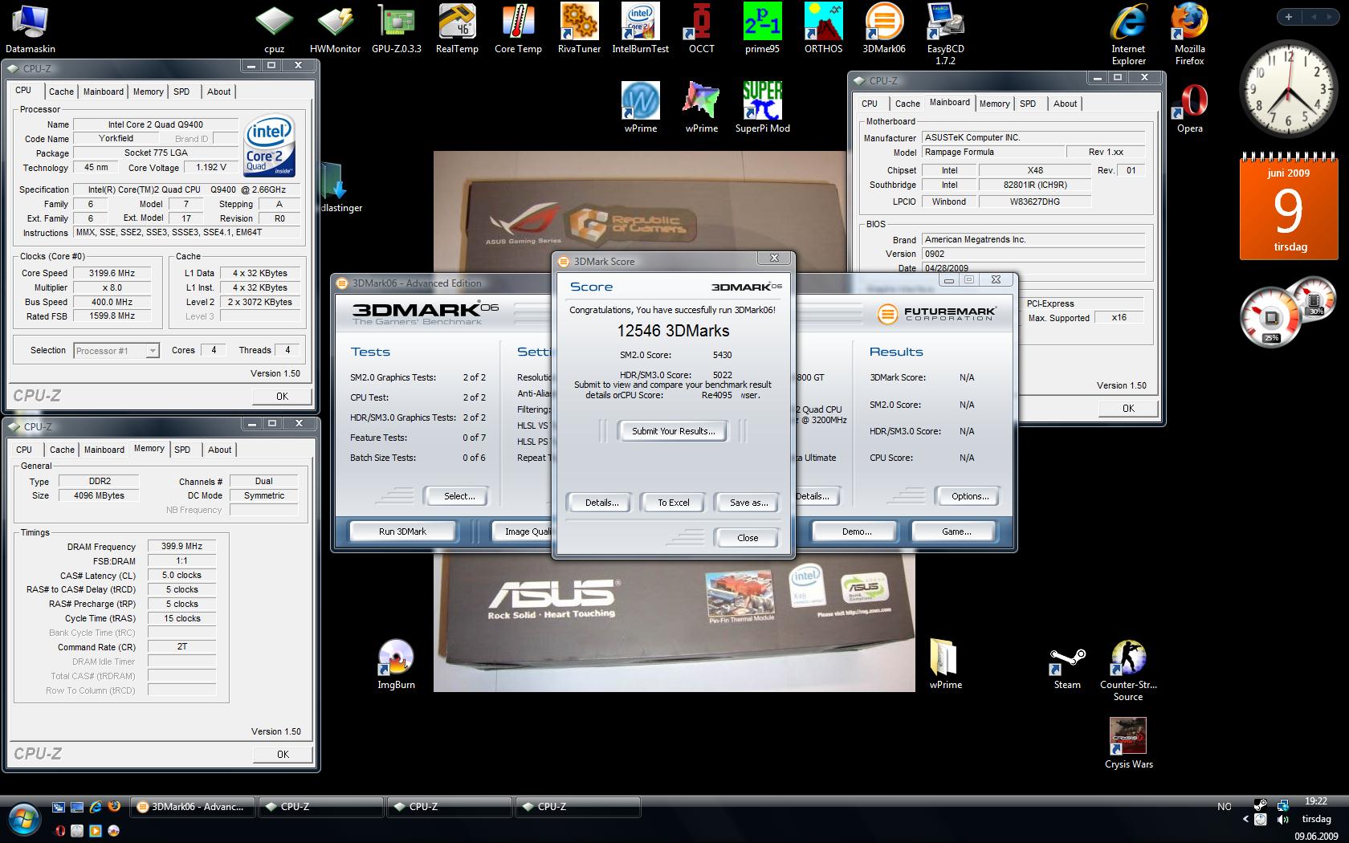This screenshot has height=843, width=1349.
Task: Open Firefox from the quick launch bar
Action: coord(113,807)
